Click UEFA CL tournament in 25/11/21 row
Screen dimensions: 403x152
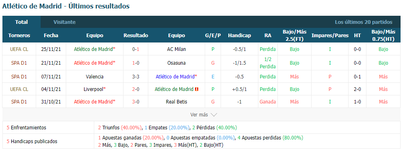pos(19,49)
